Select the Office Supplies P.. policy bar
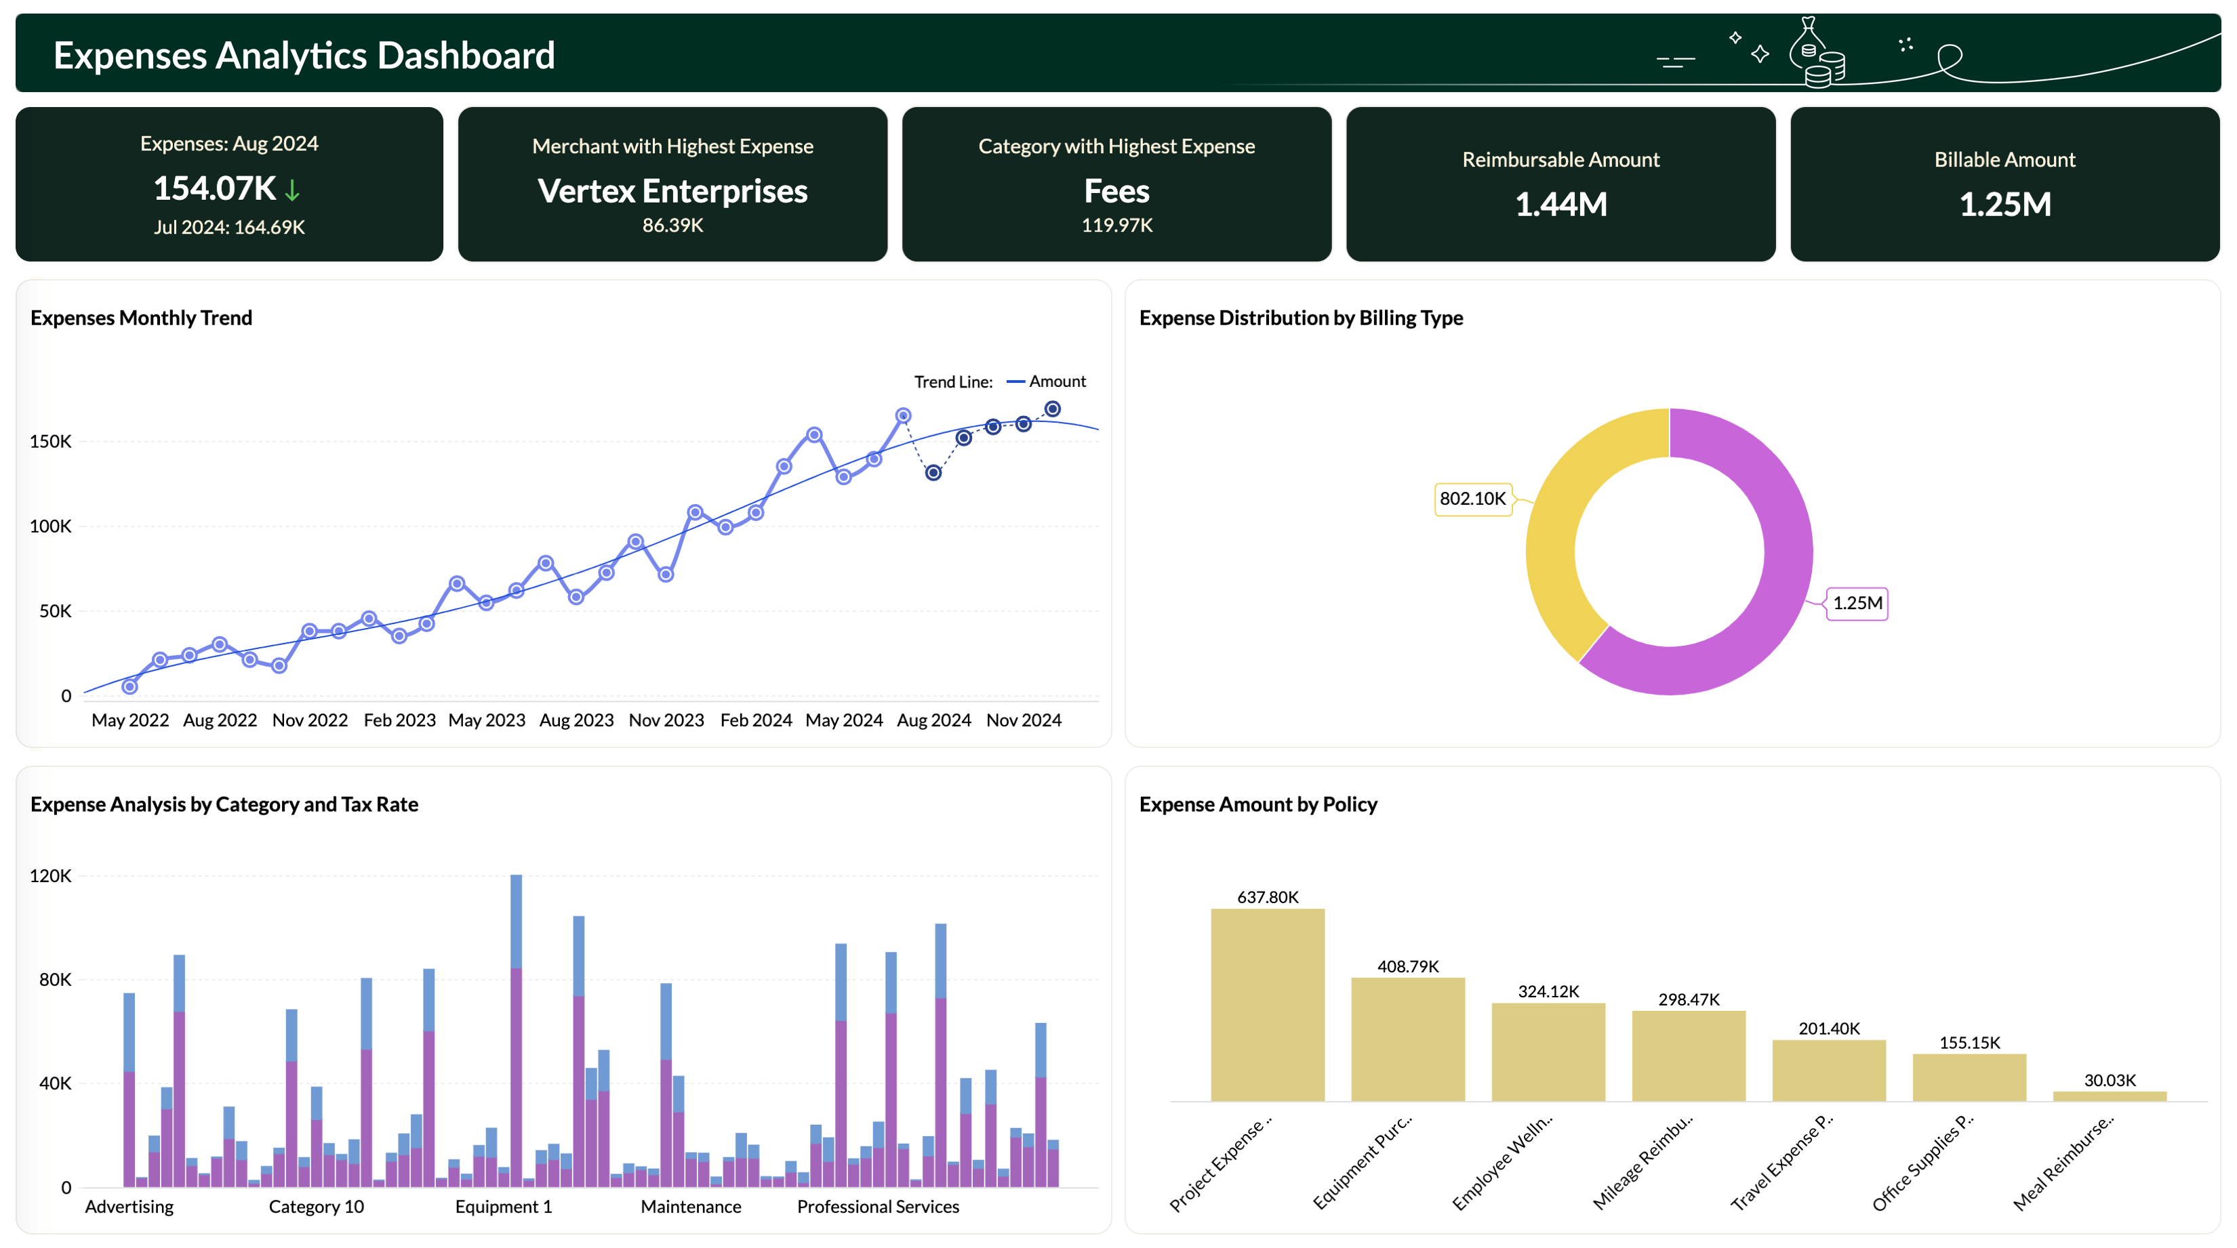This screenshot has width=2237, height=1248. point(1969,1078)
